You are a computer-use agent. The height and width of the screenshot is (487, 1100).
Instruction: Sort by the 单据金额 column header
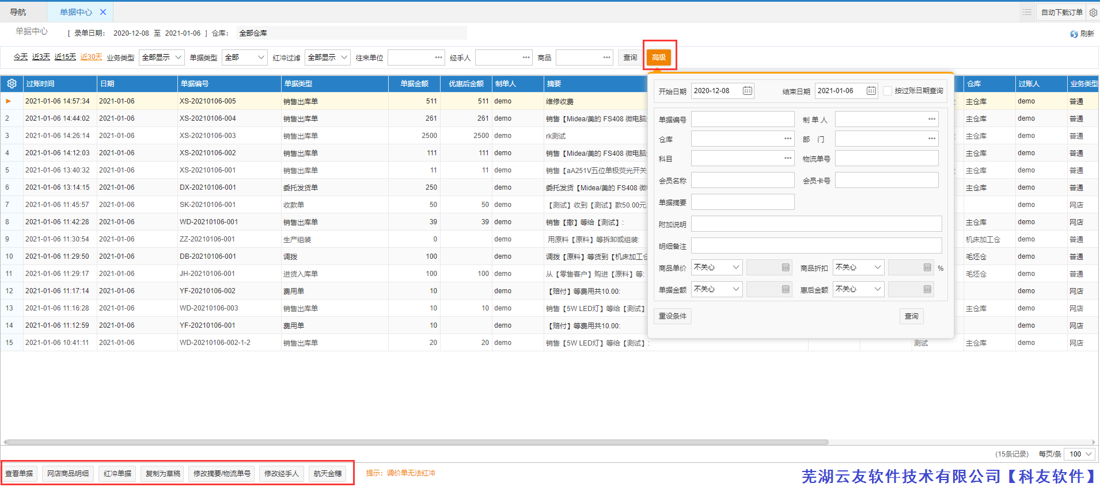414,84
